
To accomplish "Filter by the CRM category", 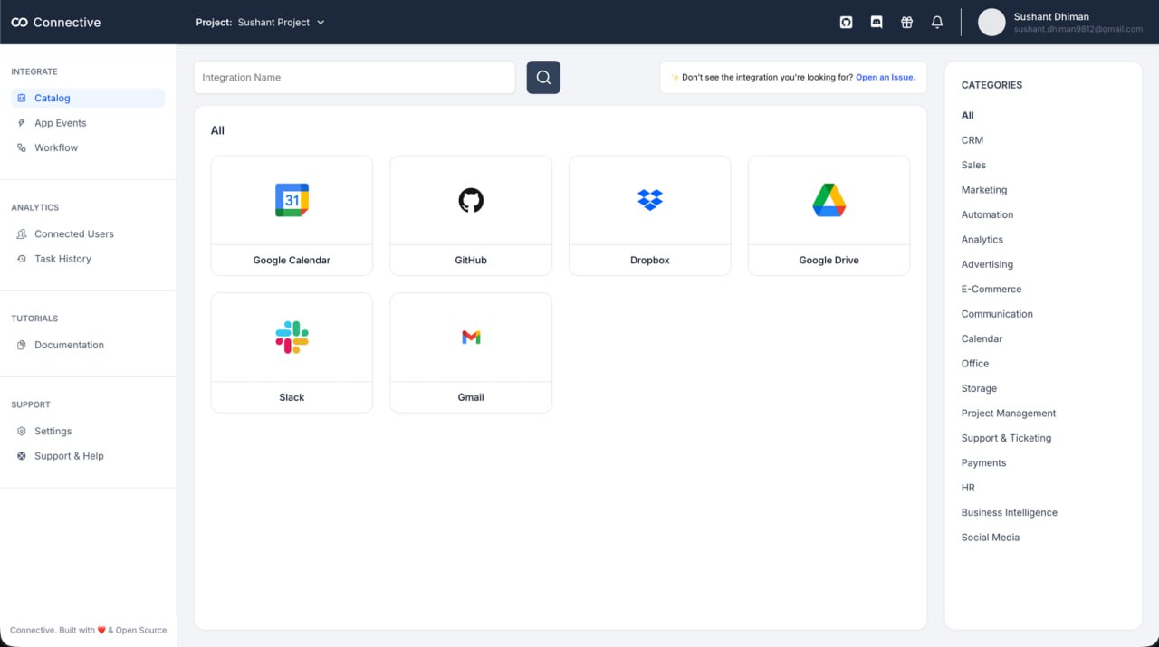I will coord(972,140).
